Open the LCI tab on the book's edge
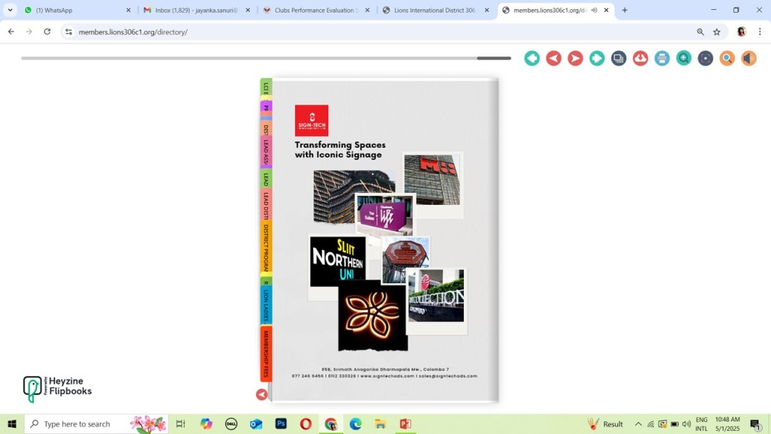 coord(266,88)
